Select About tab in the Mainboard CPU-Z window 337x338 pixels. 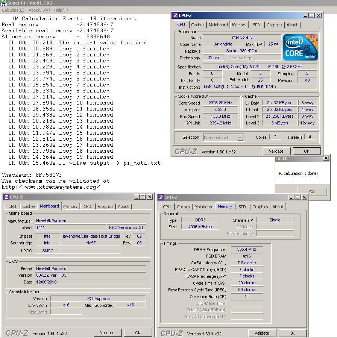(123, 206)
